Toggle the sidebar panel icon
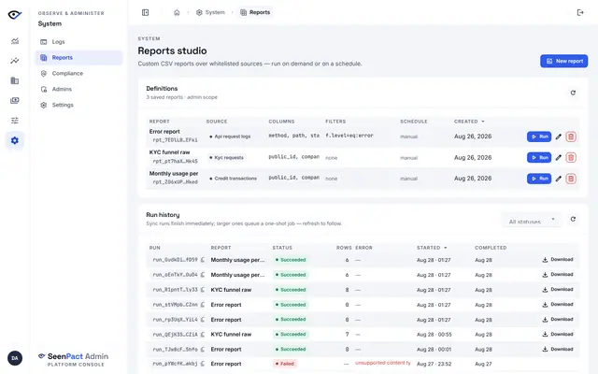The height and width of the screenshot is (374, 598). [146, 12]
